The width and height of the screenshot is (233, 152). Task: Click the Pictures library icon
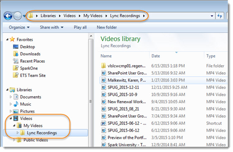[x=16, y=111]
